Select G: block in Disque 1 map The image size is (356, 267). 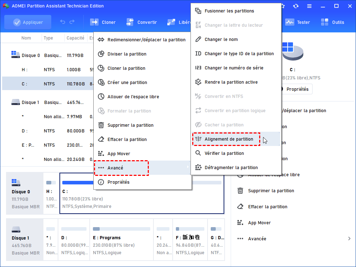point(216,240)
